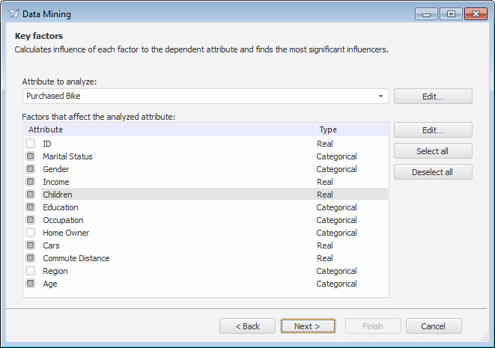Uncheck the Marital Status checkbox
Viewport: 495px width, 348px height.
[31, 156]
